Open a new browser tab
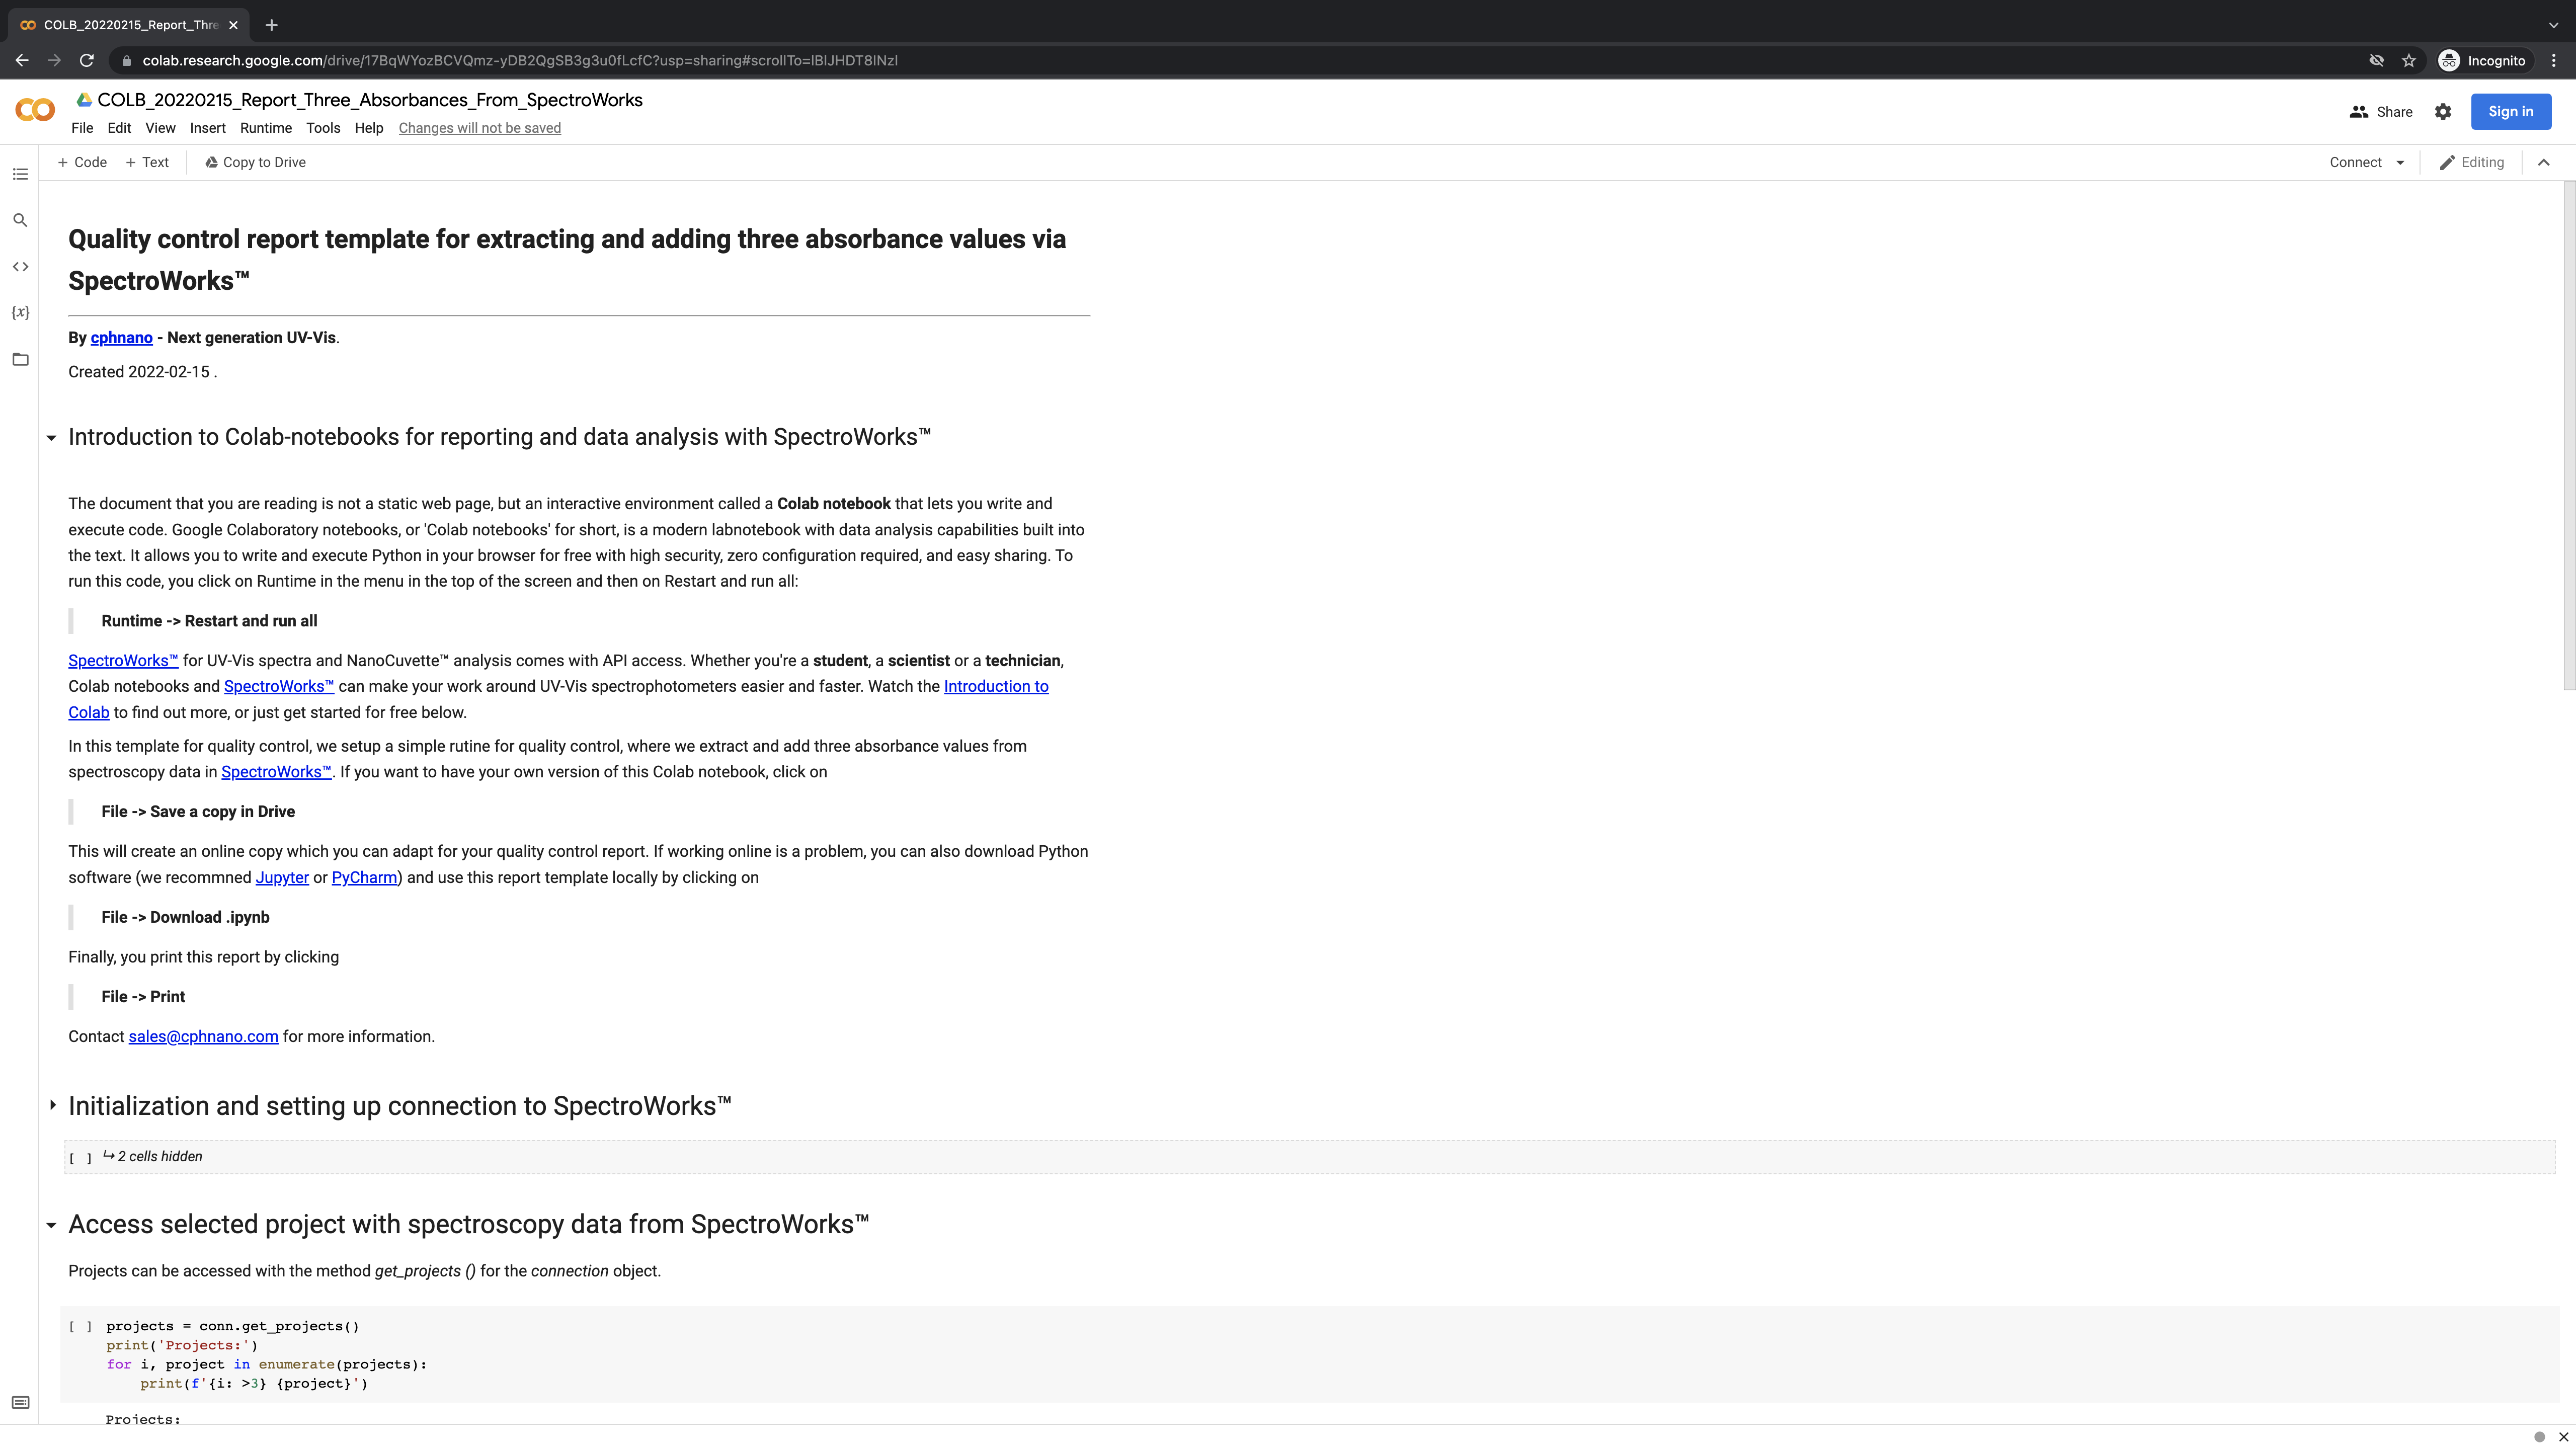 coord(271,25)
